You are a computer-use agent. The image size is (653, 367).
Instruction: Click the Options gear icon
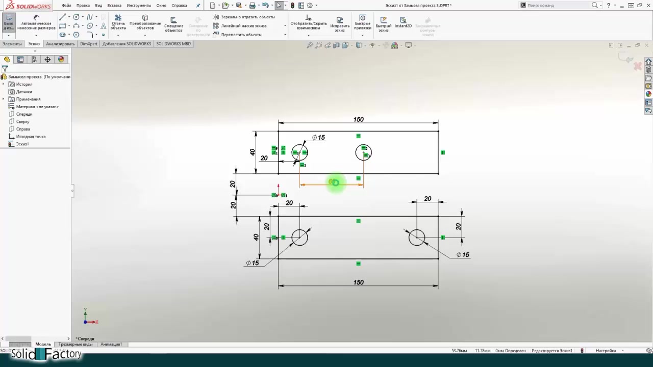point(310,6)
